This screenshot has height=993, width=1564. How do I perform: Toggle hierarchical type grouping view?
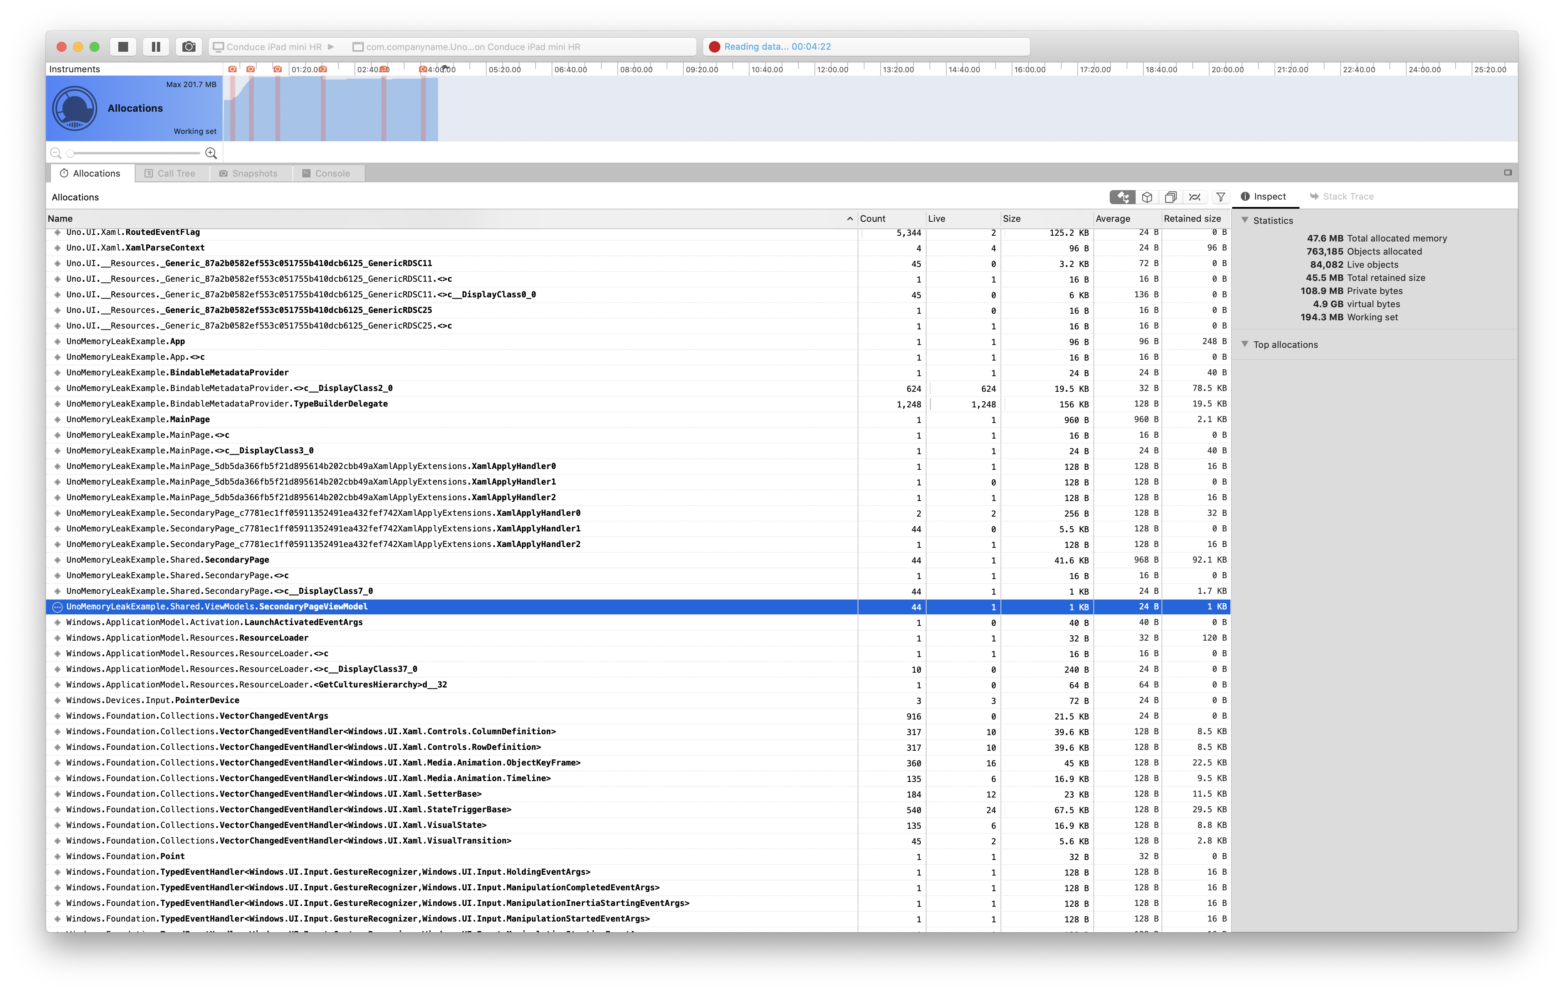[1122, 197]
